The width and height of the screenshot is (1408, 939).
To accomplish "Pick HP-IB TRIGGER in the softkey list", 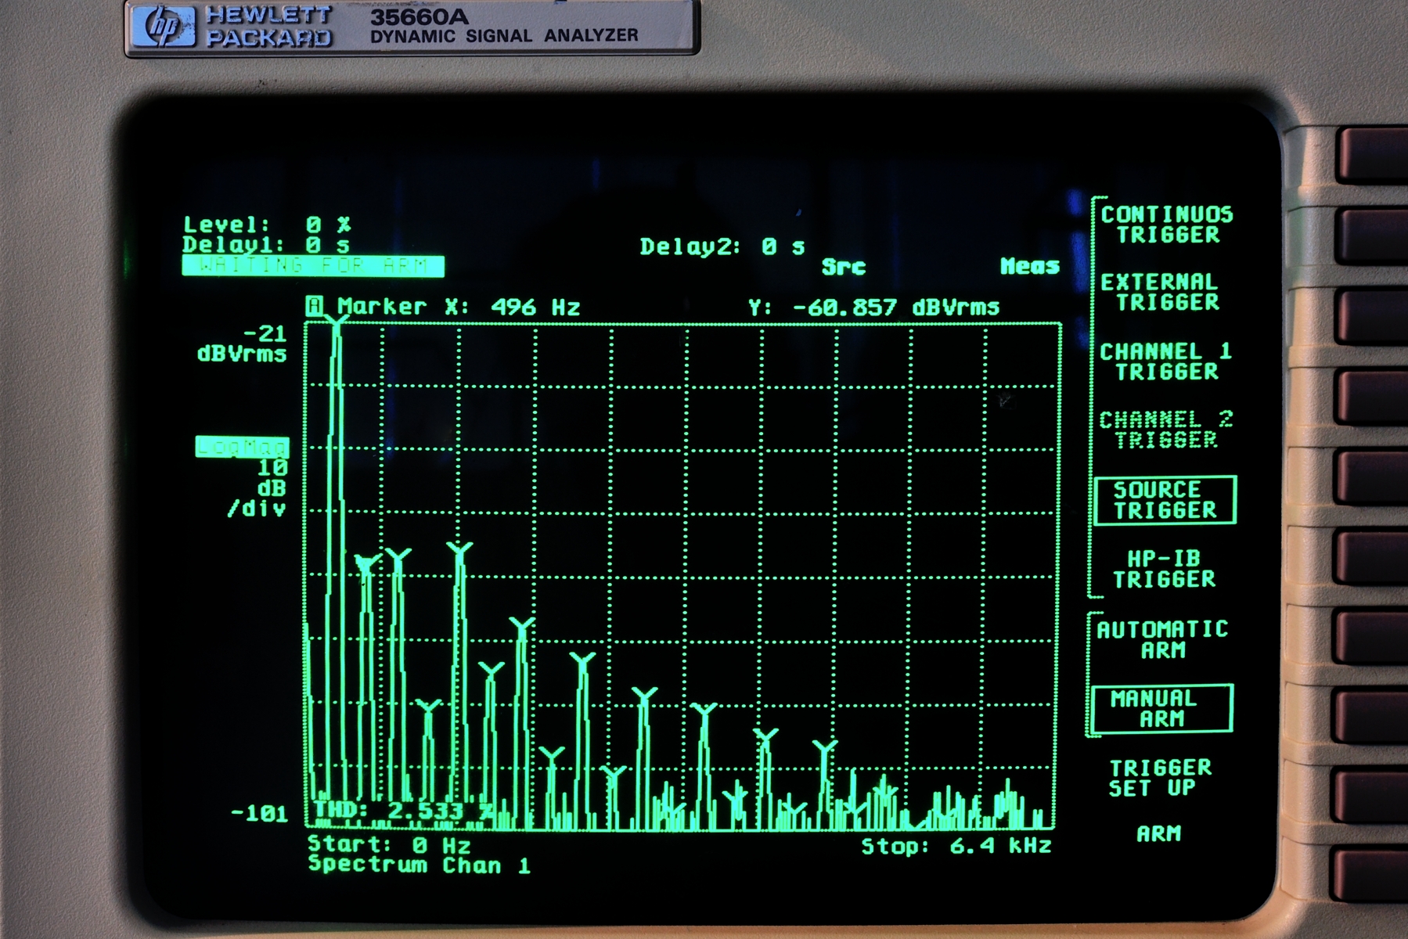I will (1164, 569).
